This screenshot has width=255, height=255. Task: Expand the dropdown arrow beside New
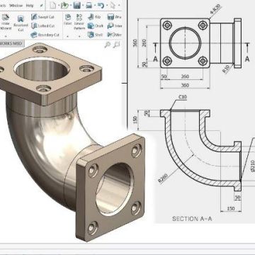tap(58, 6)
